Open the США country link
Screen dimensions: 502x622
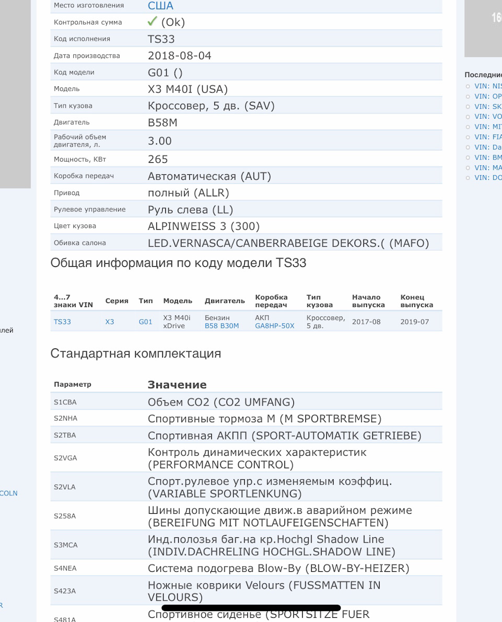point(160,6)
